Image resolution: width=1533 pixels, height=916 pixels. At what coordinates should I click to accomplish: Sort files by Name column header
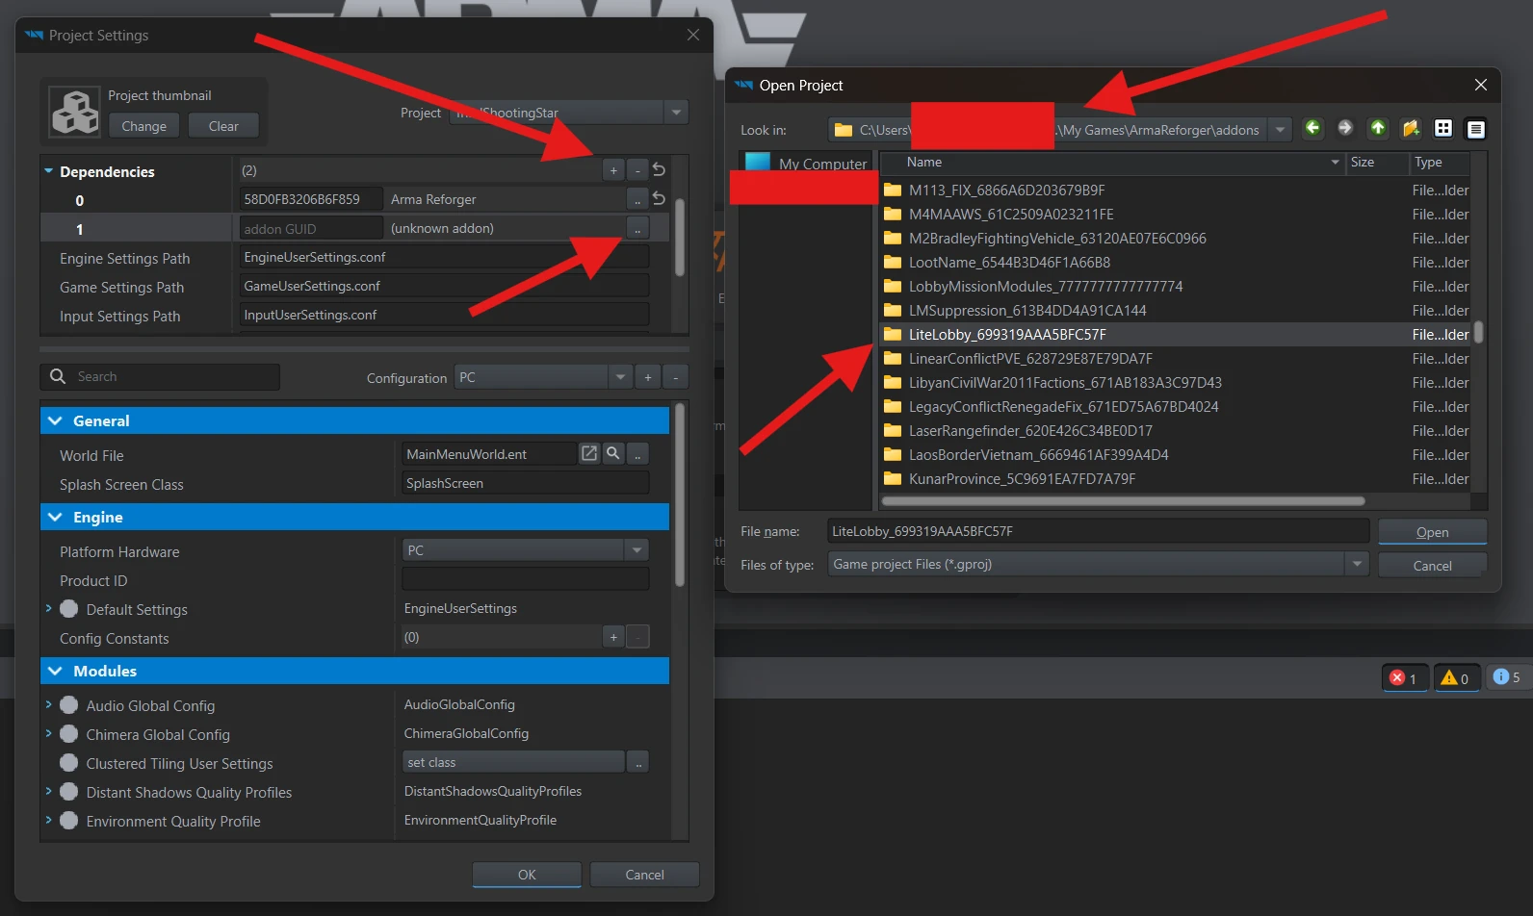pyautogui.click(x=1111, y=163)
